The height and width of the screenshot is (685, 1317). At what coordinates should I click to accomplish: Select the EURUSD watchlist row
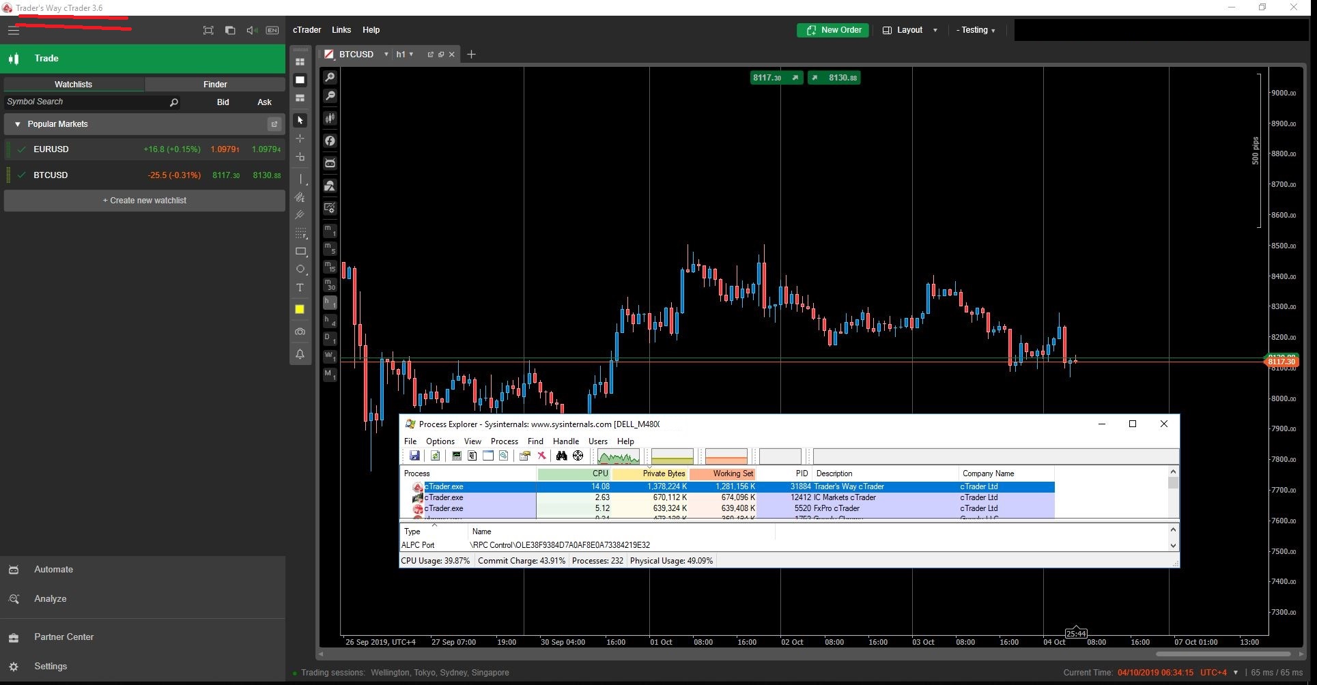pos(145,149)
